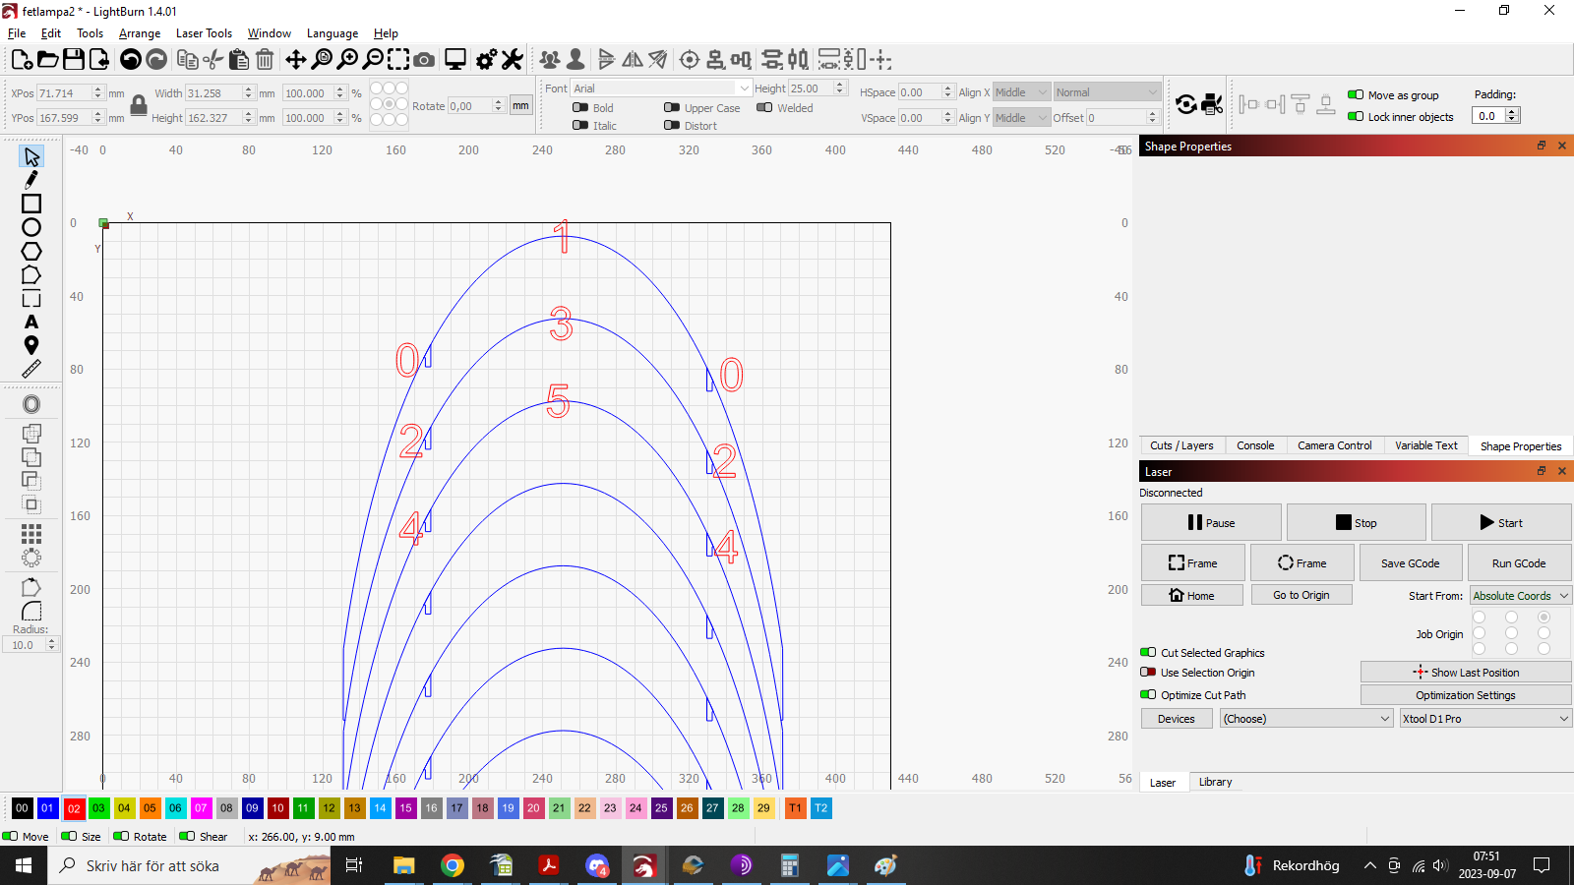Click the camera capture icon
Screen dimensions: 1574x885
[x=424, y=60]
